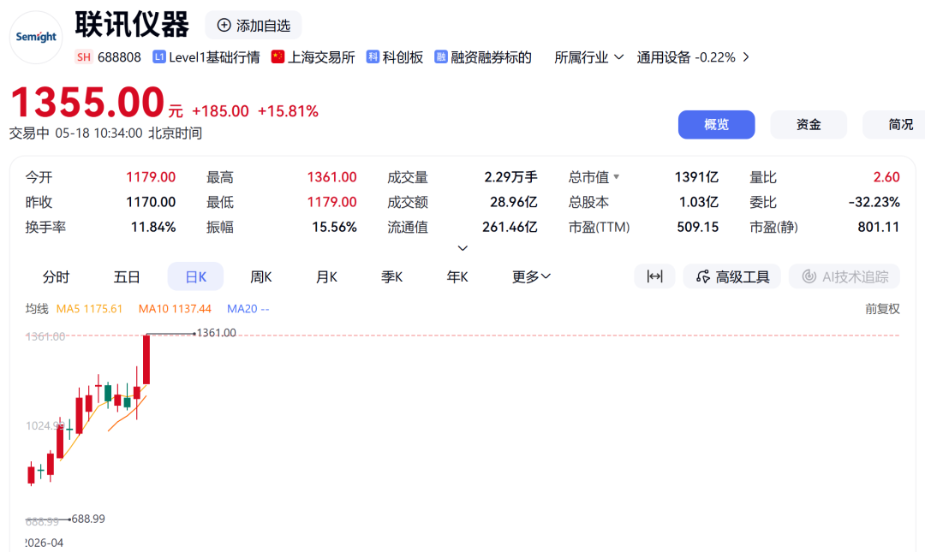Add stock via 添加自选 button
The height and width of the screenshot is (552, 925).
254,26
